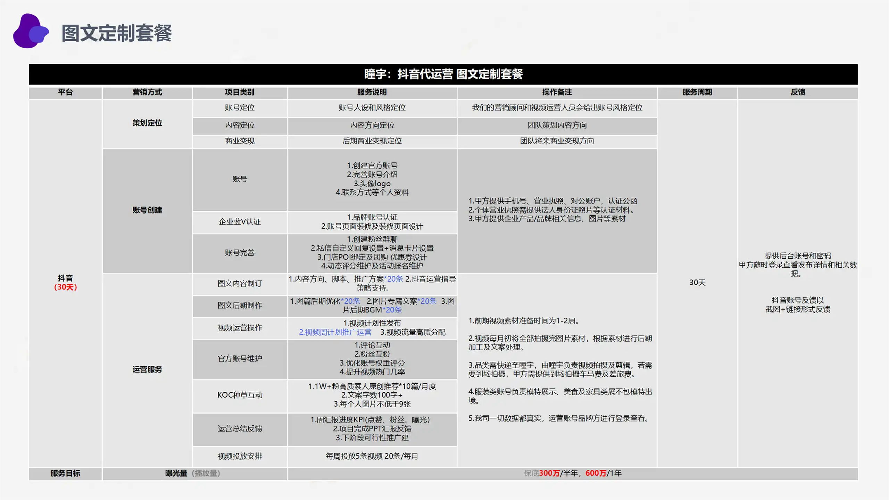Select the 项目类别 column header
The width and height of the screenshot is (889, 500).
click(240, 92)
